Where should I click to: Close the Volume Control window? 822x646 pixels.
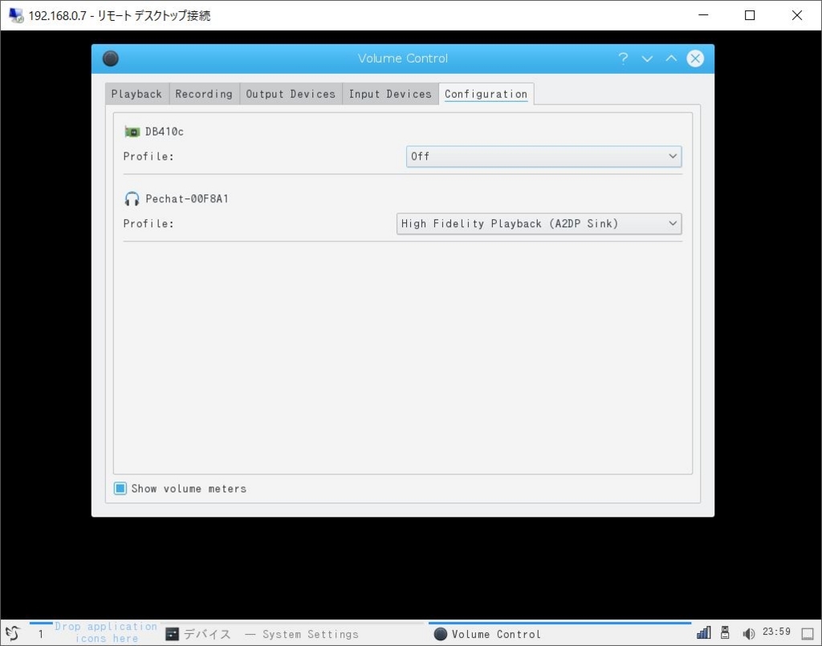point(695,59)
